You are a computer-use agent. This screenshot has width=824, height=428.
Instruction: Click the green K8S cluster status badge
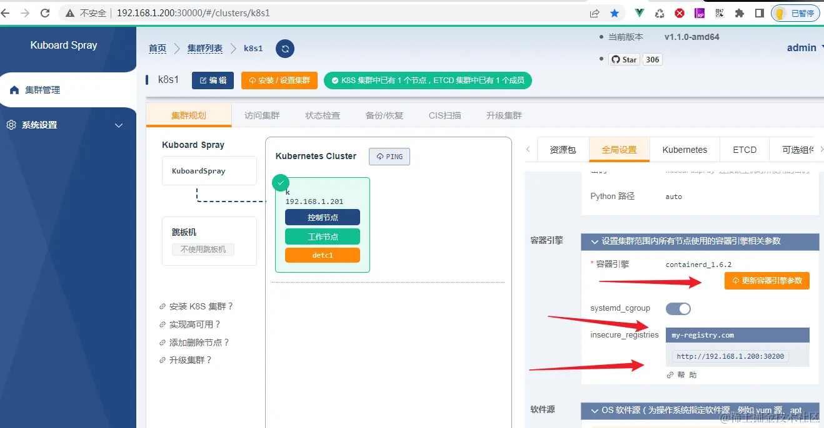tap(428, 80)
